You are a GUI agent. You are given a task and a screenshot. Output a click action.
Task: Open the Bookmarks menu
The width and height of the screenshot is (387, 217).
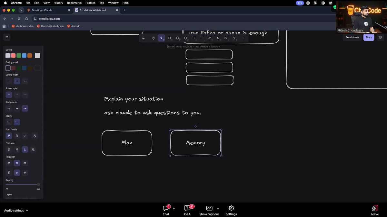tap(74, 3)
